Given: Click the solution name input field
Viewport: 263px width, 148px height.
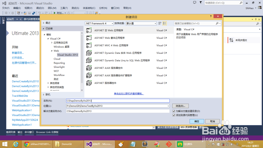Looking at the screenshot, I should (x=118, y=111).
